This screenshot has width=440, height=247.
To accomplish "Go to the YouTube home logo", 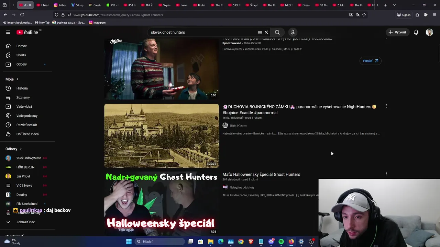I will click(x=27, y=32).
